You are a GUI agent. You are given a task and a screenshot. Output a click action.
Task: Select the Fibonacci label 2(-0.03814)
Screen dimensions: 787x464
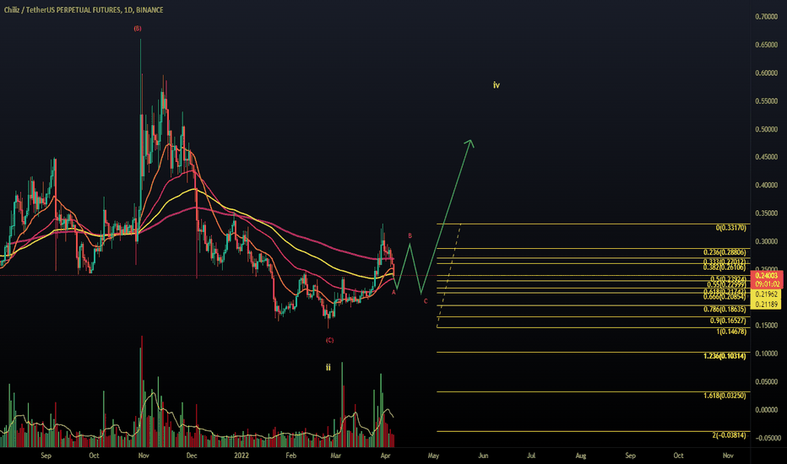[x=729, y=435]
